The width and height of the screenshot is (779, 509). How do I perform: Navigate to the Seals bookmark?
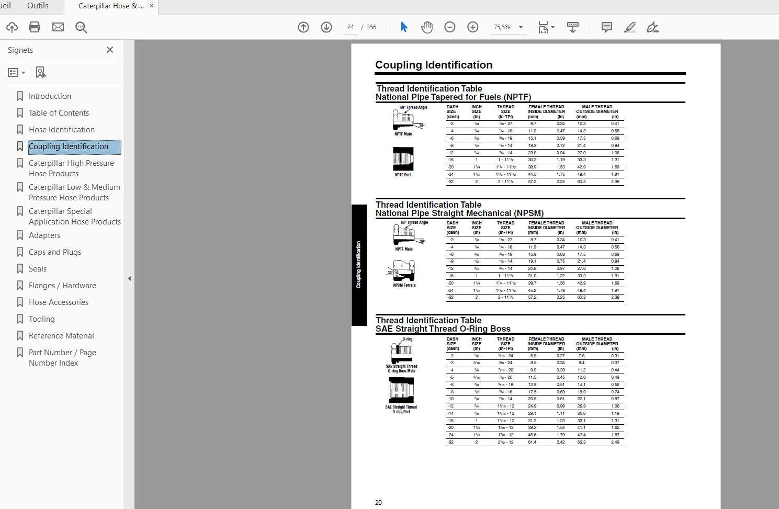(38, 269)
